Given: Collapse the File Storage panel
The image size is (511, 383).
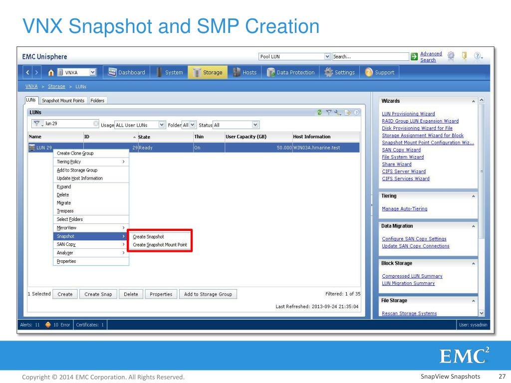Looking at the screenshot, I should tap(473, 301).
